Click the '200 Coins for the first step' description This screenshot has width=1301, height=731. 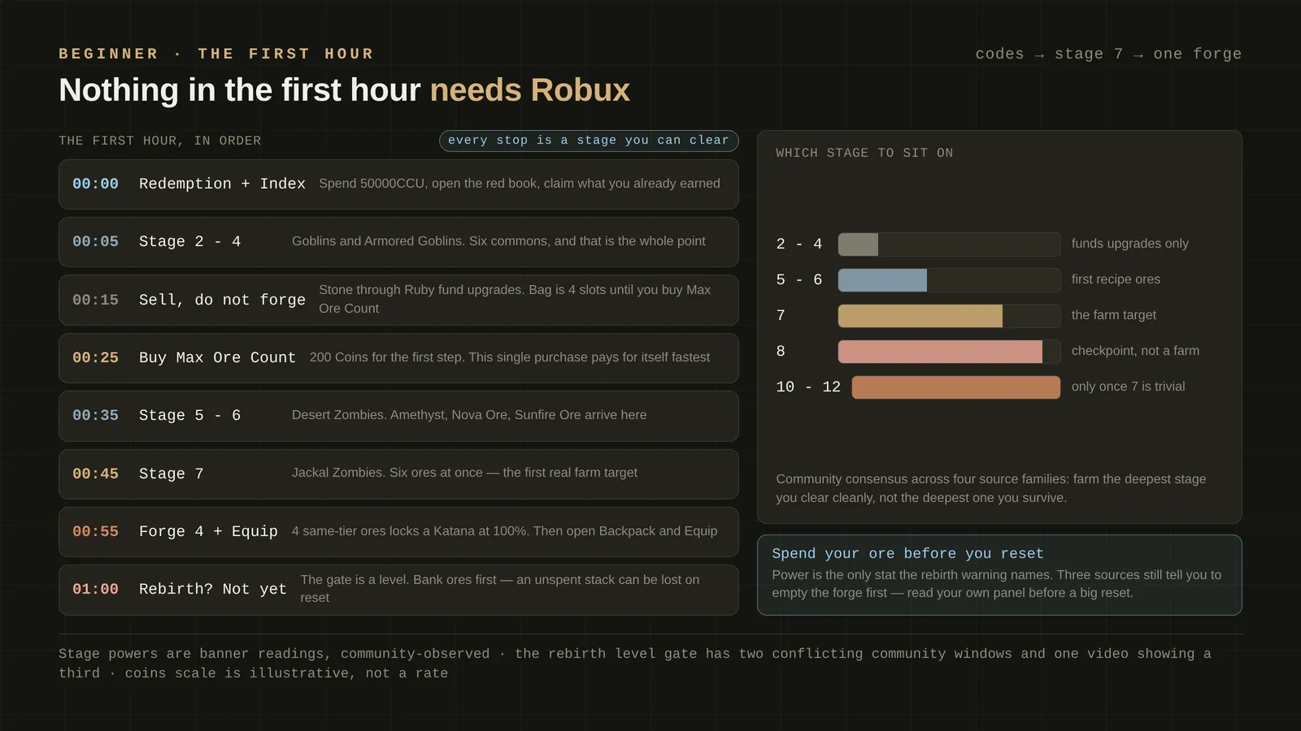pyautogui.click(x=510, y=357)
